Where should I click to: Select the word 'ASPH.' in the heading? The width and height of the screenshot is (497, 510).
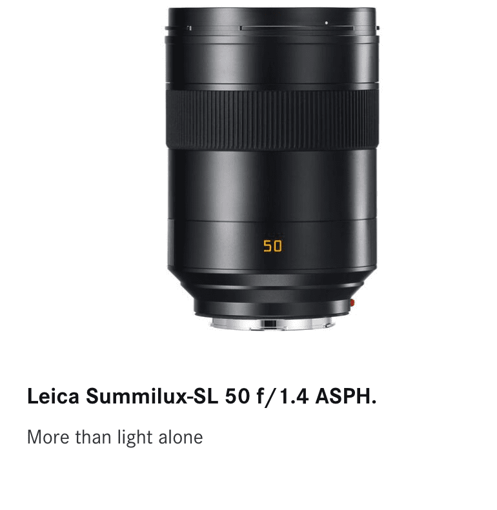coord(346,396)
